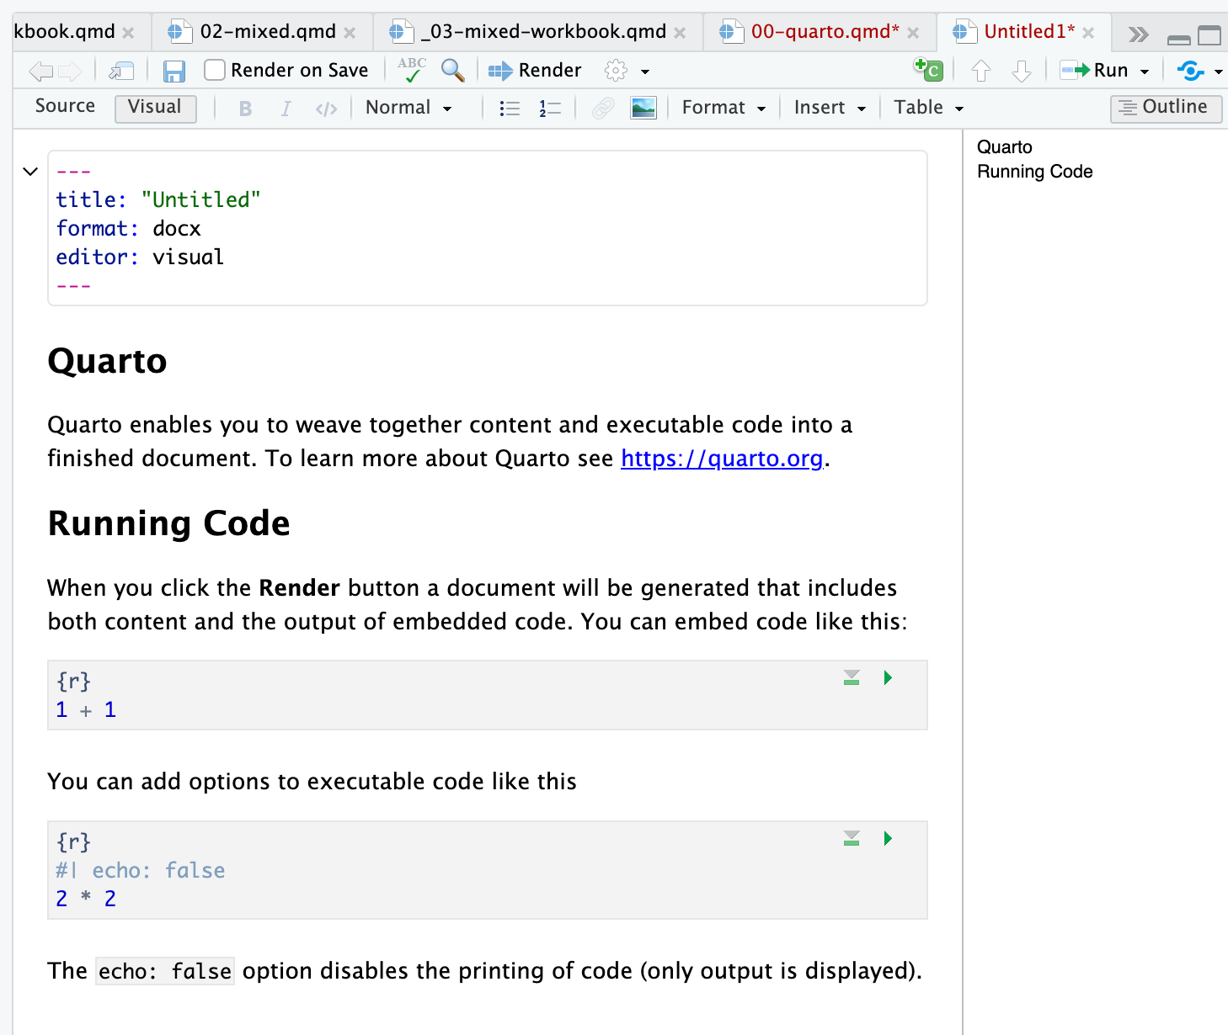
Task: Open the Format menu
Action: pyautogui.click(x=723, y=108)
